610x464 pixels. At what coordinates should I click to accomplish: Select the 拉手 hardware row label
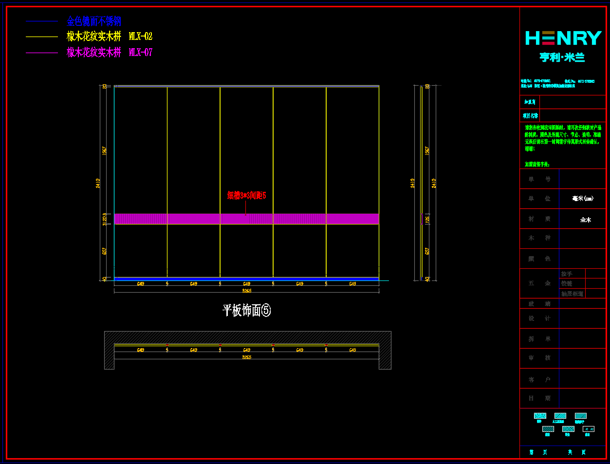(x=567, y=274)
